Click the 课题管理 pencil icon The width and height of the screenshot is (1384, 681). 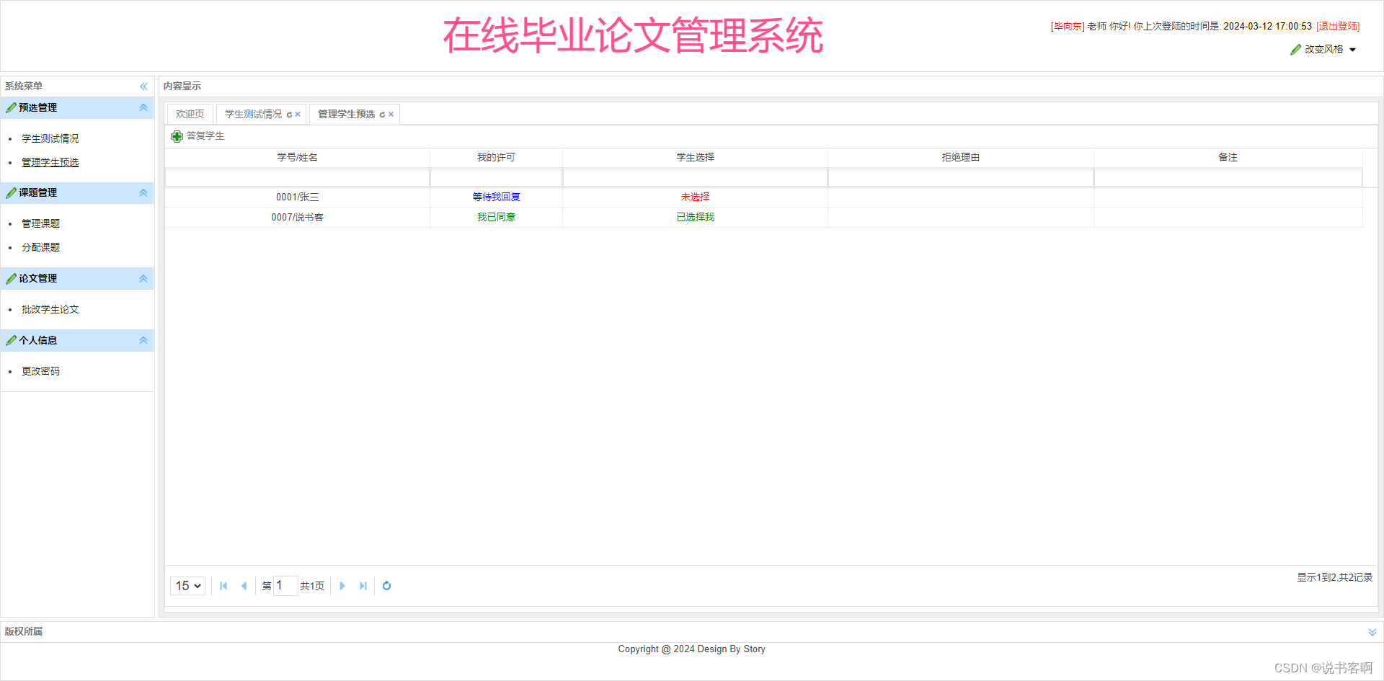pyautogui.click(x=11, y=193)
